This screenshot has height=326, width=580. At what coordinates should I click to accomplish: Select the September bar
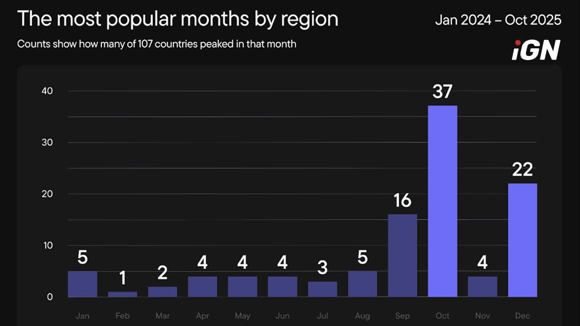coord(402,255)
